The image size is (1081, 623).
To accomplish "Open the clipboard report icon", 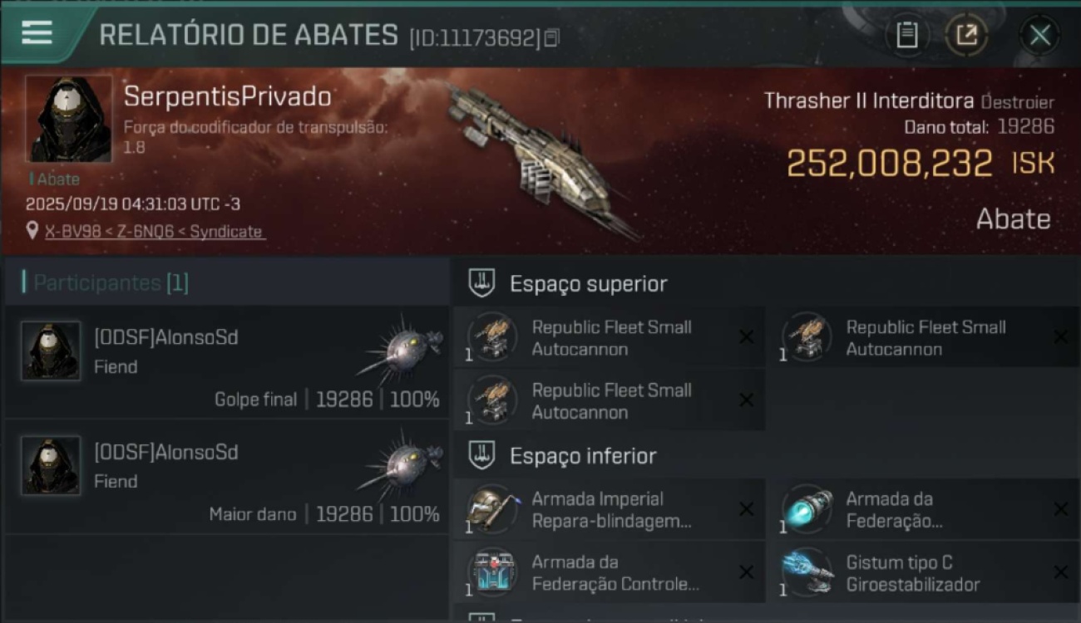I will [x=906, y=35].
